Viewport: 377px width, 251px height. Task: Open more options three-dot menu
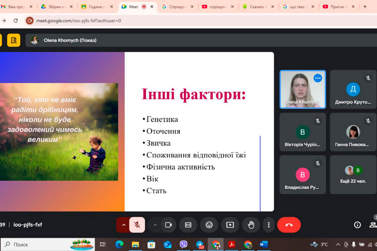(x=269, y=225)
